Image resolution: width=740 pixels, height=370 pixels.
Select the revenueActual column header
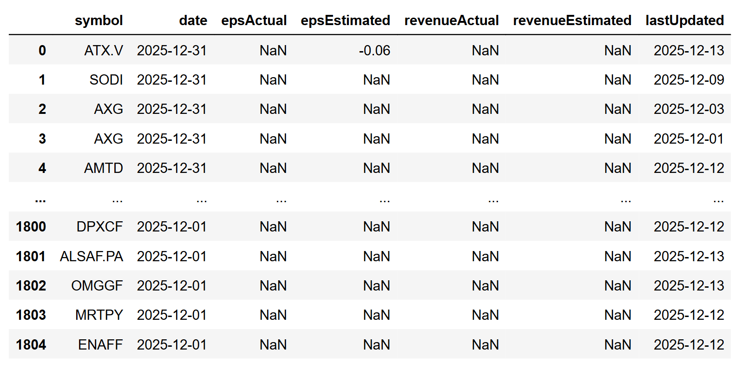451,20
